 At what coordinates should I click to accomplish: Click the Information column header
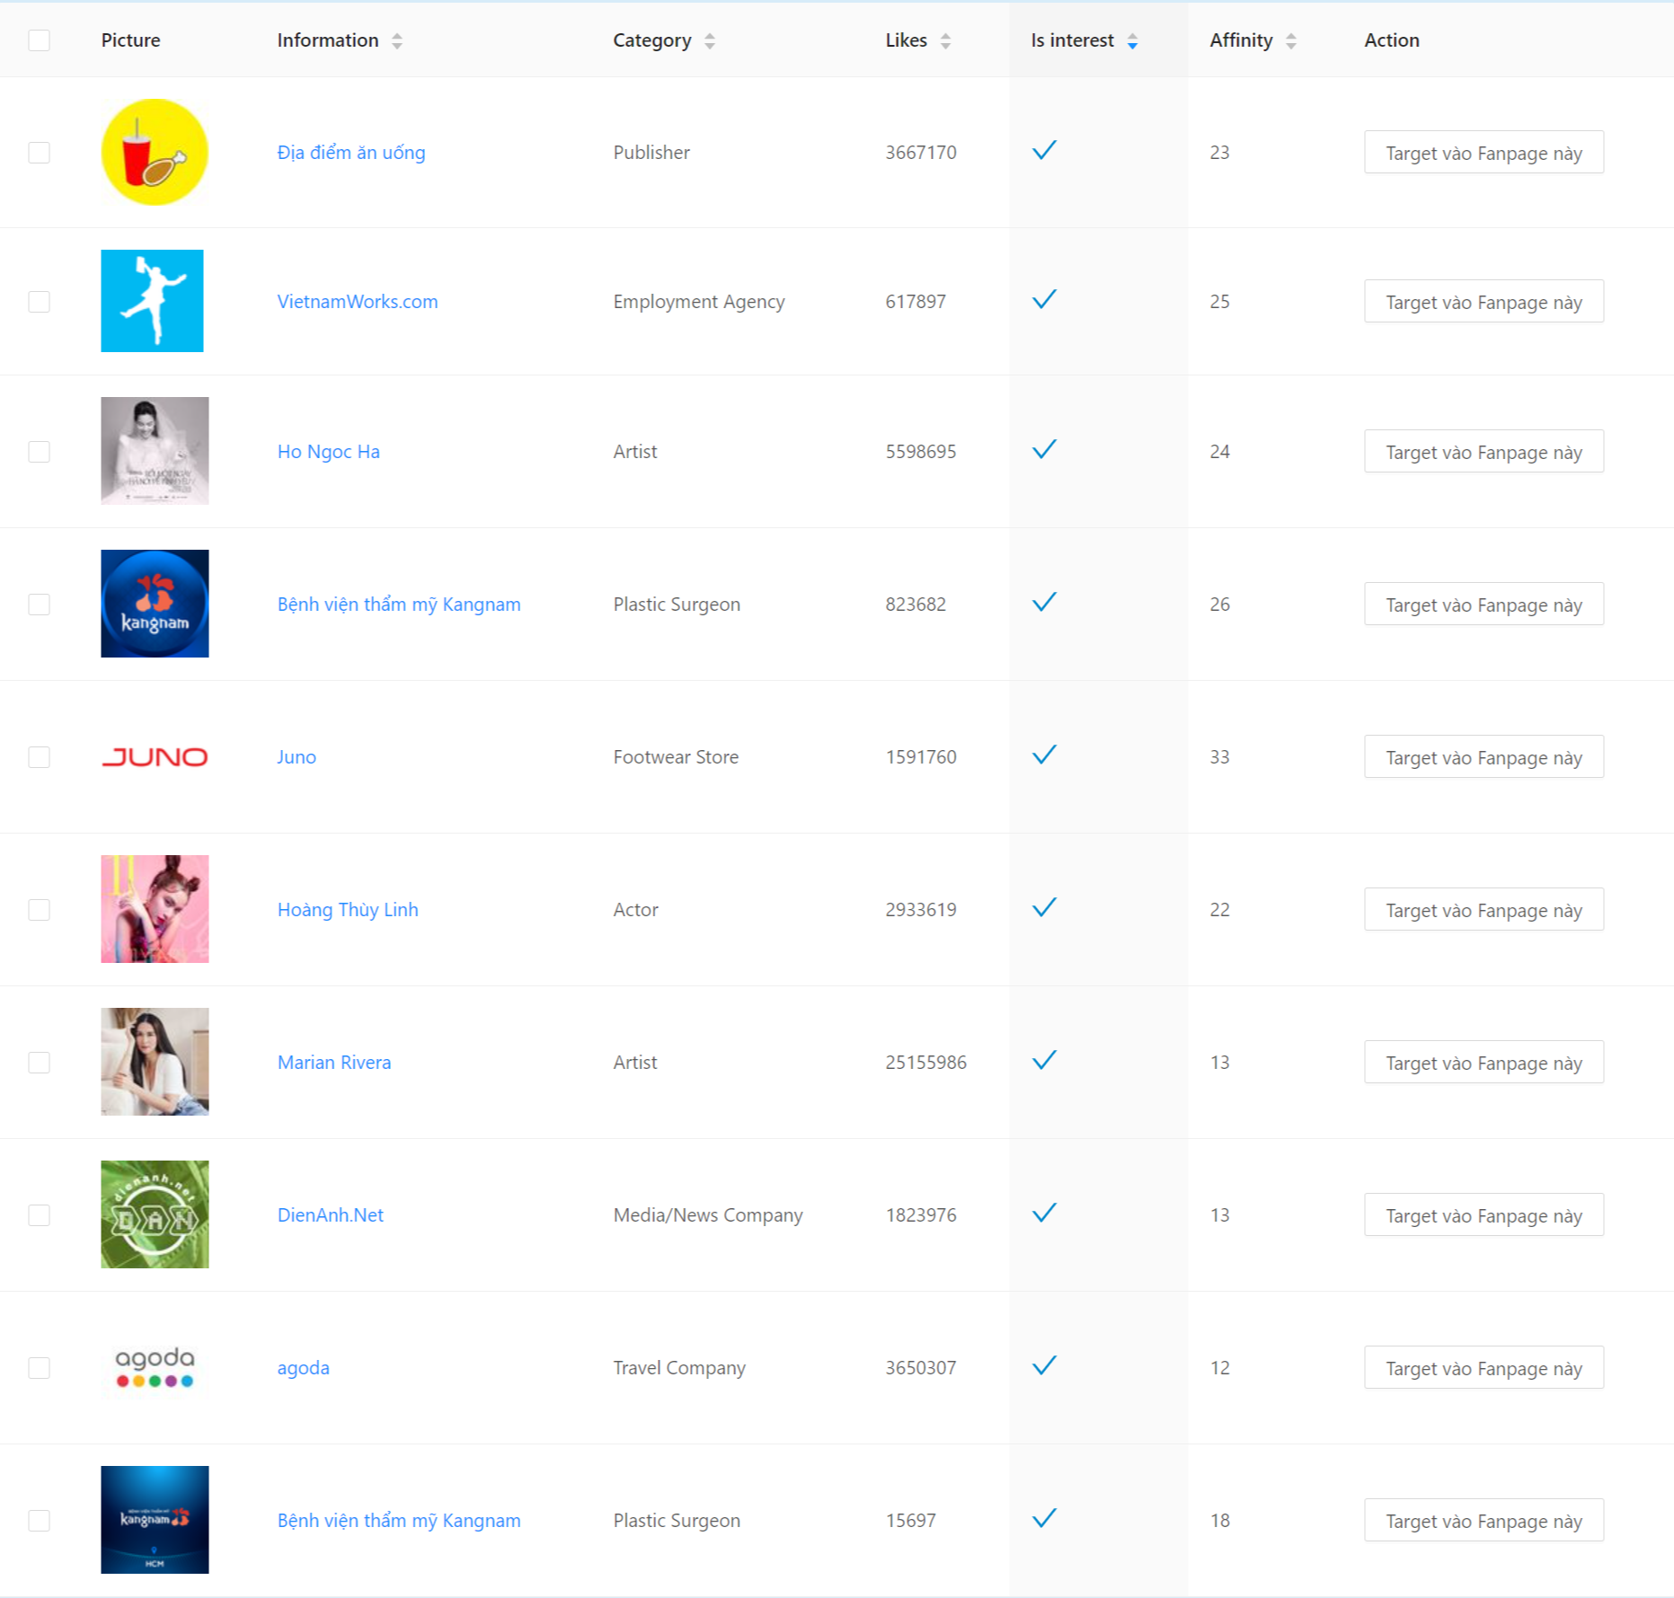click(x=328, y=40)
